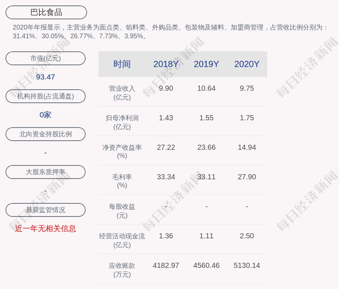Click the 大股东质押率 pill
Image resolution: width=339 pixels, height=289 pixels.
click(x=46, y=172)
